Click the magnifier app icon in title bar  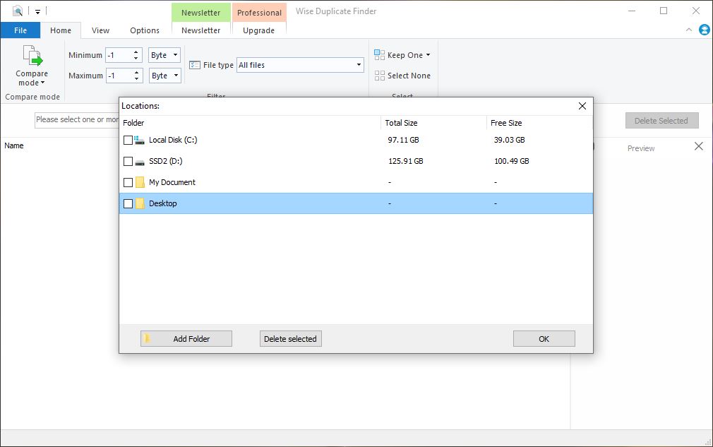[18, 11]
